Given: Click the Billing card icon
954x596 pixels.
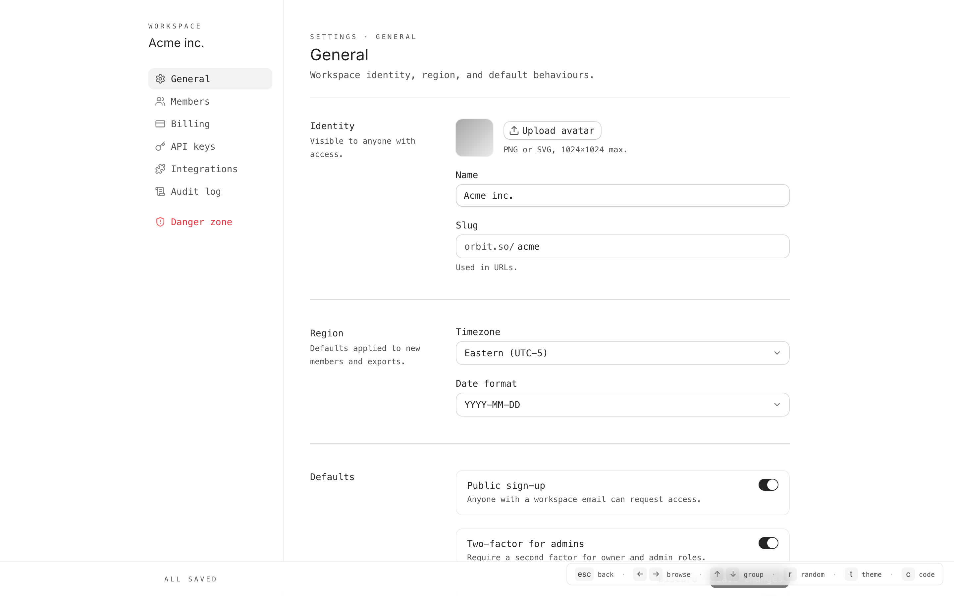Looking at the screenshot, I should tap(160, 124).
